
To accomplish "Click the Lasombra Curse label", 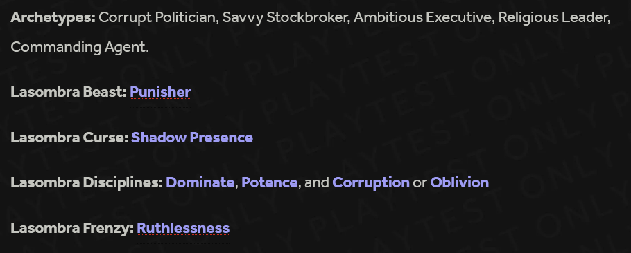I will click(x=69, y=138).
